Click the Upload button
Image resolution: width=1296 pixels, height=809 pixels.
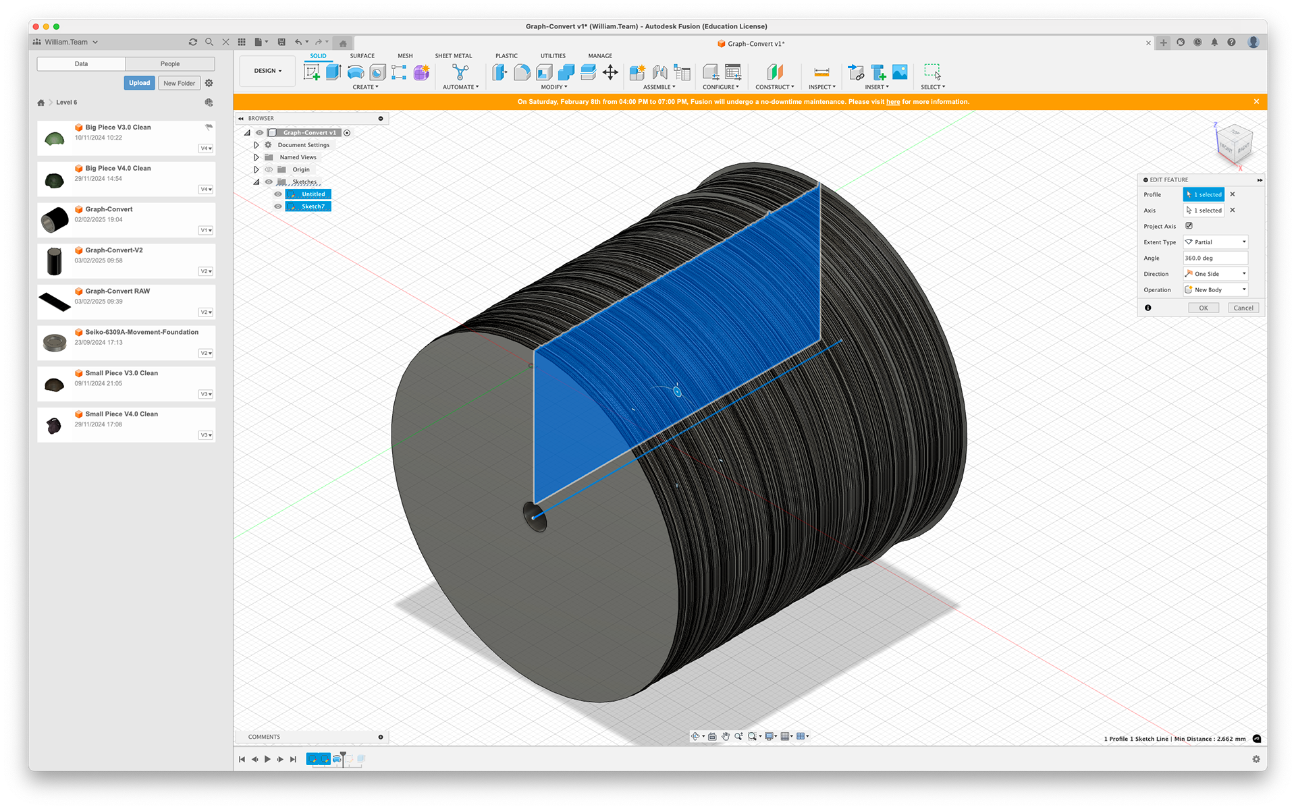pos(139,83)
